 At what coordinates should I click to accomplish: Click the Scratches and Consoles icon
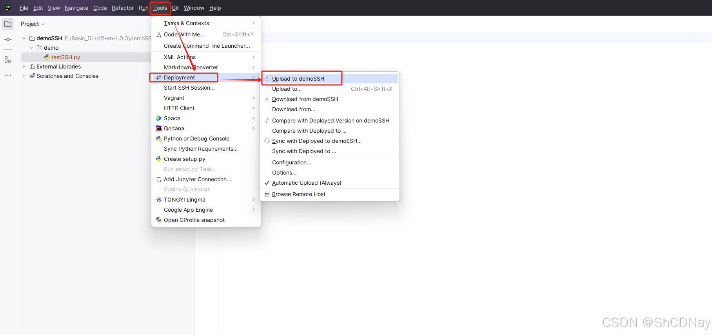[32, 76]
